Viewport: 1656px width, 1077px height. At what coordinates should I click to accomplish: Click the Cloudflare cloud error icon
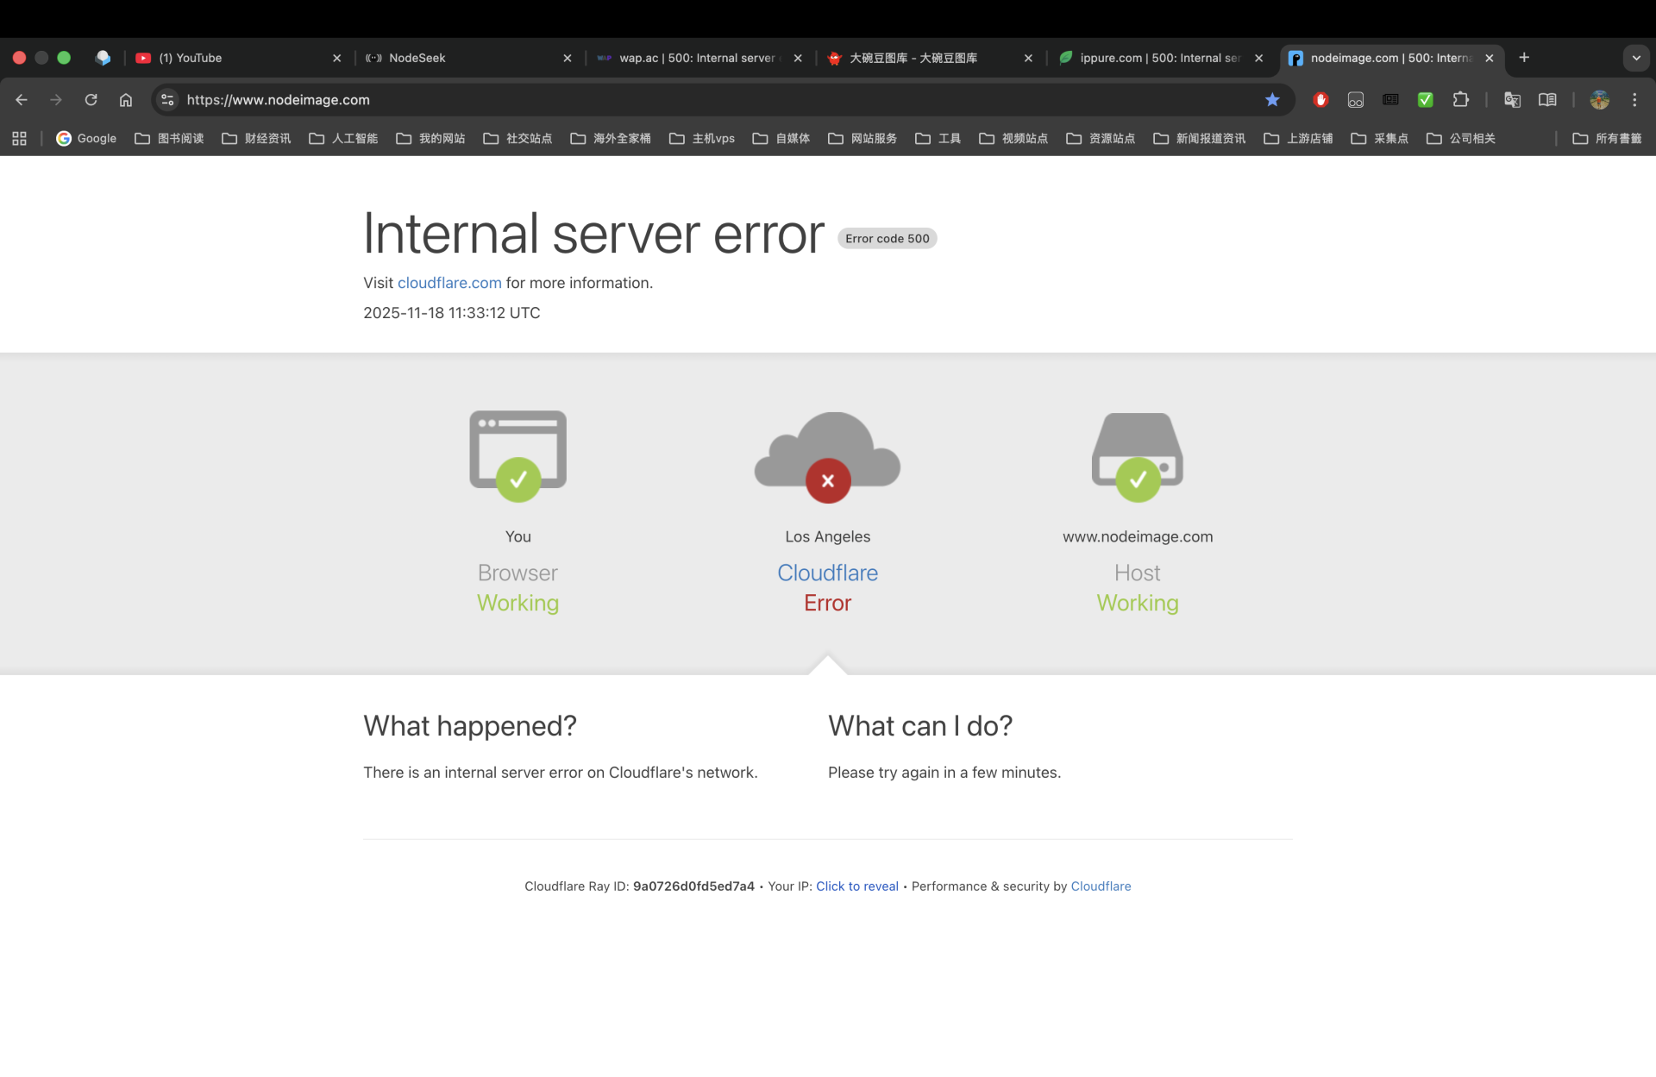pyautogui.click(x=828, y=457)
